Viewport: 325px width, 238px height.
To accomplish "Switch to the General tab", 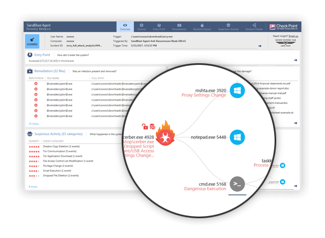I will pyautogui.click(x=141, y=27).
